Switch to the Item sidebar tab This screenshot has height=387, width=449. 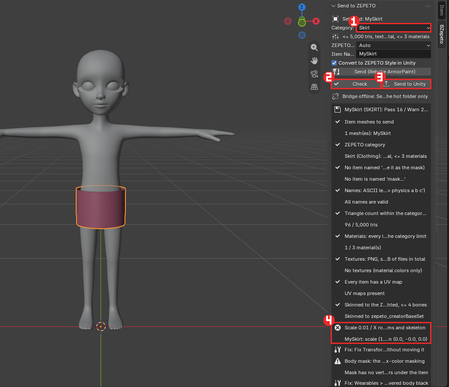(x=442, y=9)
